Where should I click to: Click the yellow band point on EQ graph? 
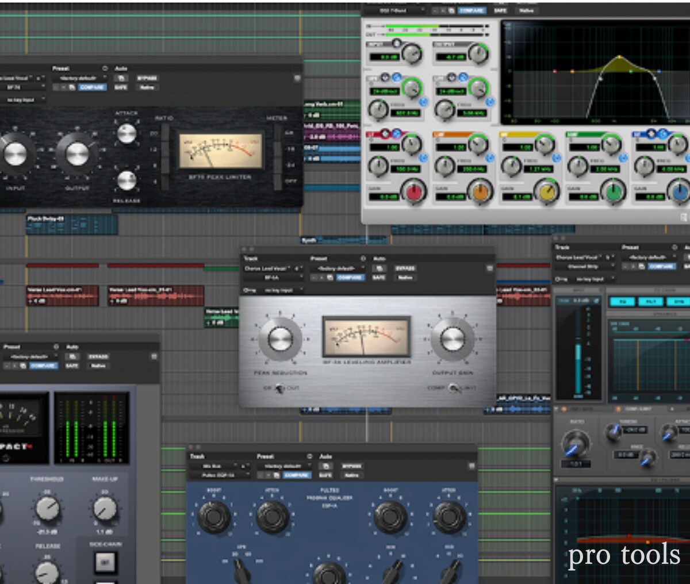tap(618, 57)
